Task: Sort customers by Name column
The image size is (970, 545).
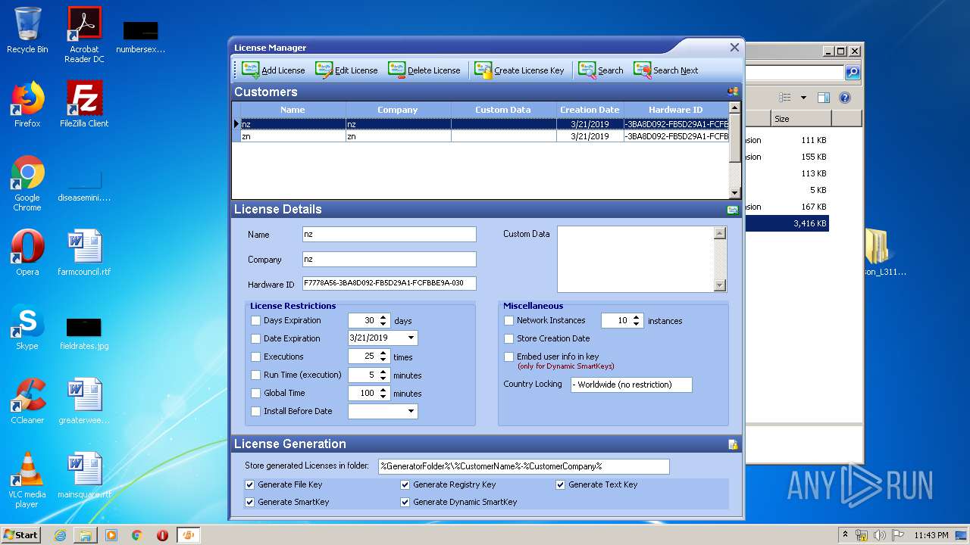Action: 293,110
